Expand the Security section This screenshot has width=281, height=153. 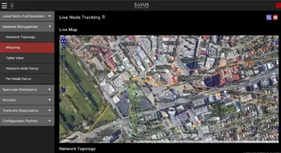pyautogui.click(x=27, y=100)
